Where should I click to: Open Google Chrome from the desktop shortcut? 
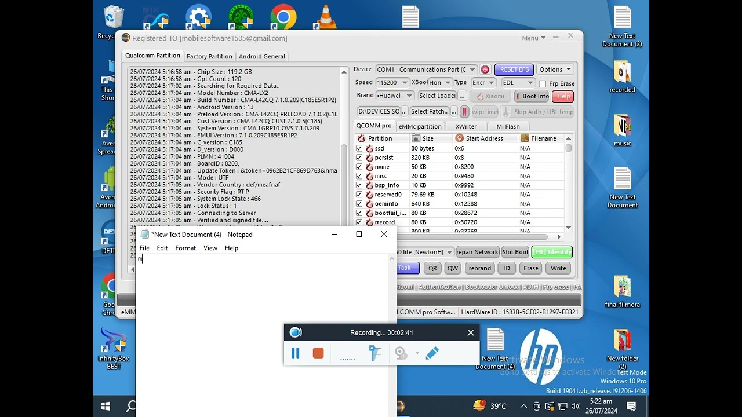(283, 17)
